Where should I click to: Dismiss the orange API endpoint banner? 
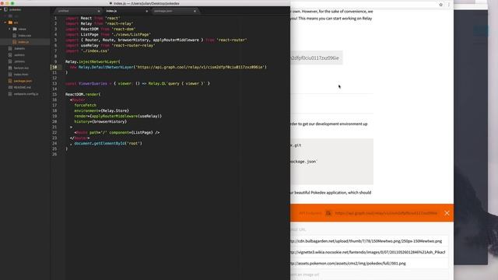[x=447, y=213]
